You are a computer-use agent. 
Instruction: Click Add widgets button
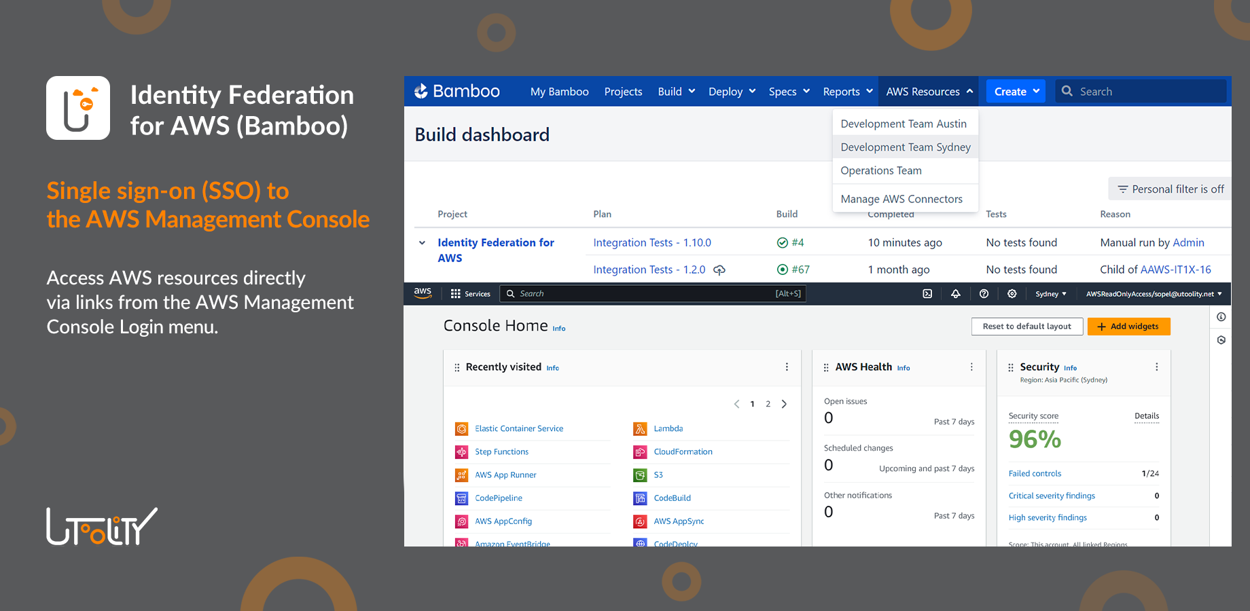1128,327
